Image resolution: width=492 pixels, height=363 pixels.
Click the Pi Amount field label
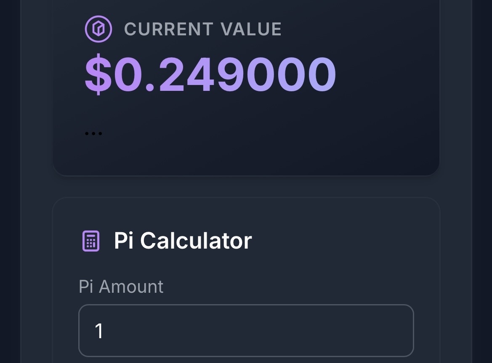click(121, 287)
